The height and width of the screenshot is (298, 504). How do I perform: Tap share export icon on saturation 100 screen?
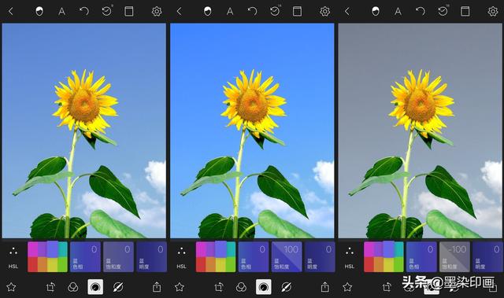(x=324, y=286)
